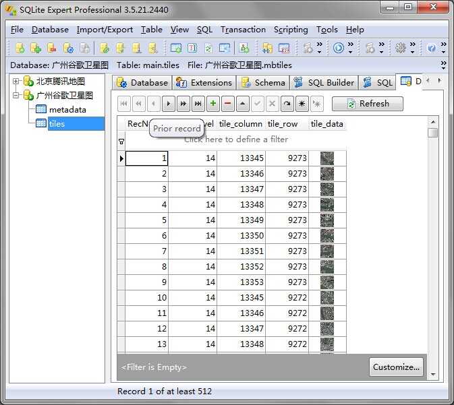The image size is (454, 405).
Task: Open tile image thumbnail in record 12
Action: point(327,329)
